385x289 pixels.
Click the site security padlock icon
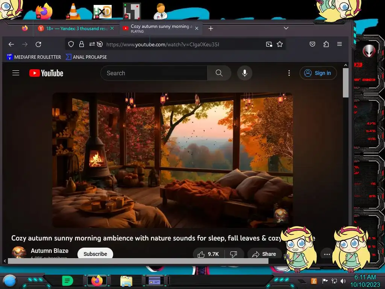click(82, 44)
